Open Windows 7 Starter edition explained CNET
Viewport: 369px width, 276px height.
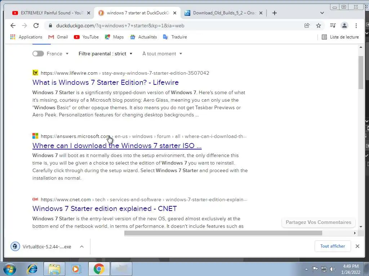coord(105,208)
